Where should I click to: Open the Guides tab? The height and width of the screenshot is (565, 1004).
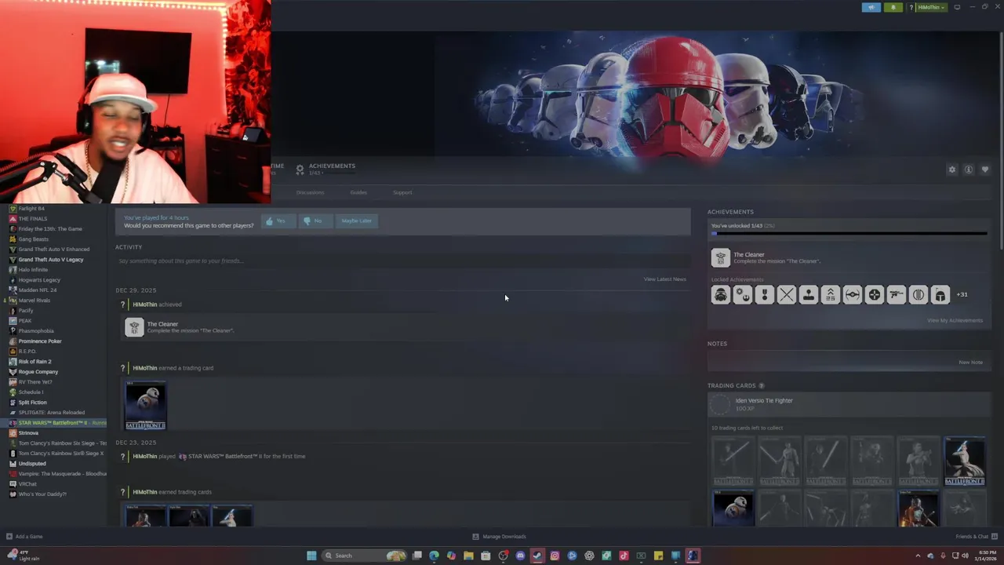pos(358,192)
